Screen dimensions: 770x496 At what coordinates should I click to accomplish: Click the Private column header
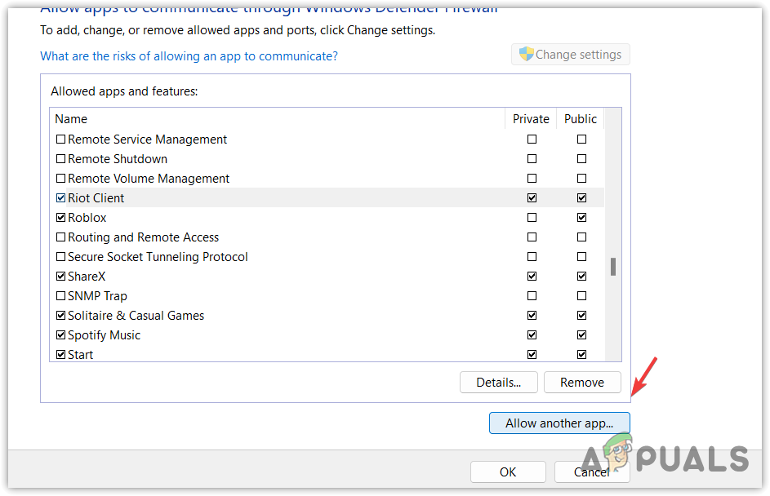coord(531,119)
